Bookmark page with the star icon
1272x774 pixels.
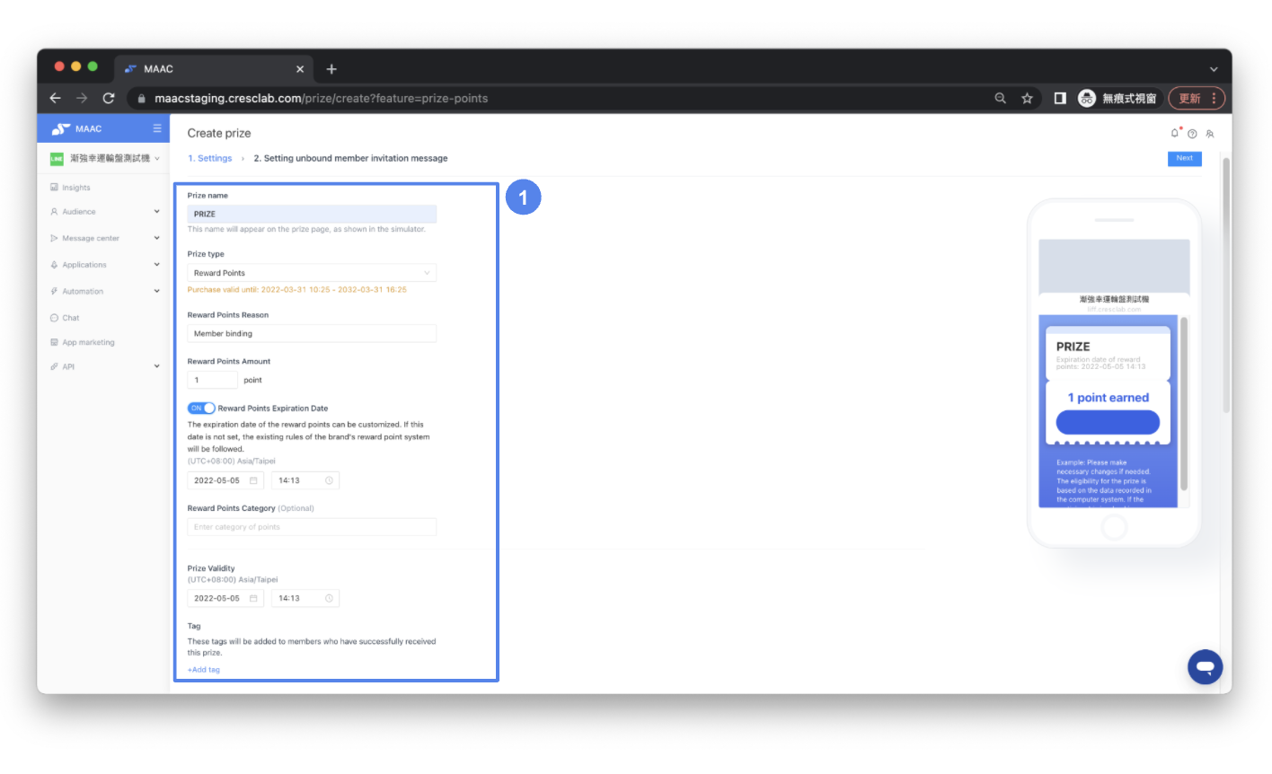(x=1027, y=98)
